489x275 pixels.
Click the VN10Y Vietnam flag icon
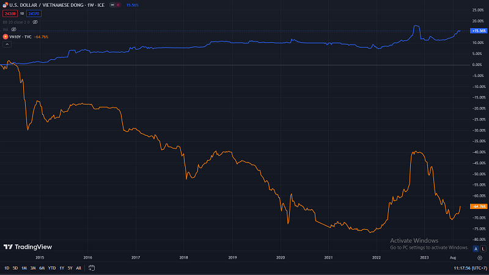[x=6, y=37]
